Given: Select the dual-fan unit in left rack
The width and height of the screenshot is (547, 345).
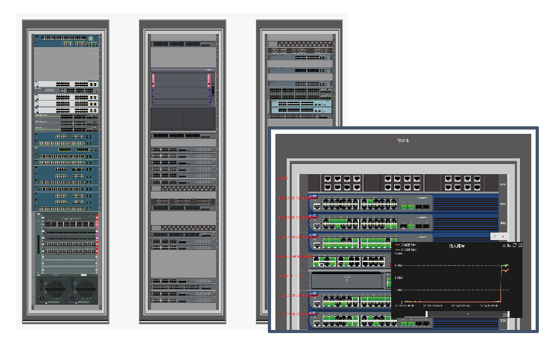Looking at the screenshot, I should click(x=66, y=291).
